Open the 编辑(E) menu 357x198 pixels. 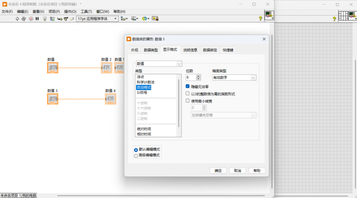(23, 12)
